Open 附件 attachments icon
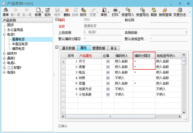The width and height of the screenshot is (193, 133). point(83,10)
